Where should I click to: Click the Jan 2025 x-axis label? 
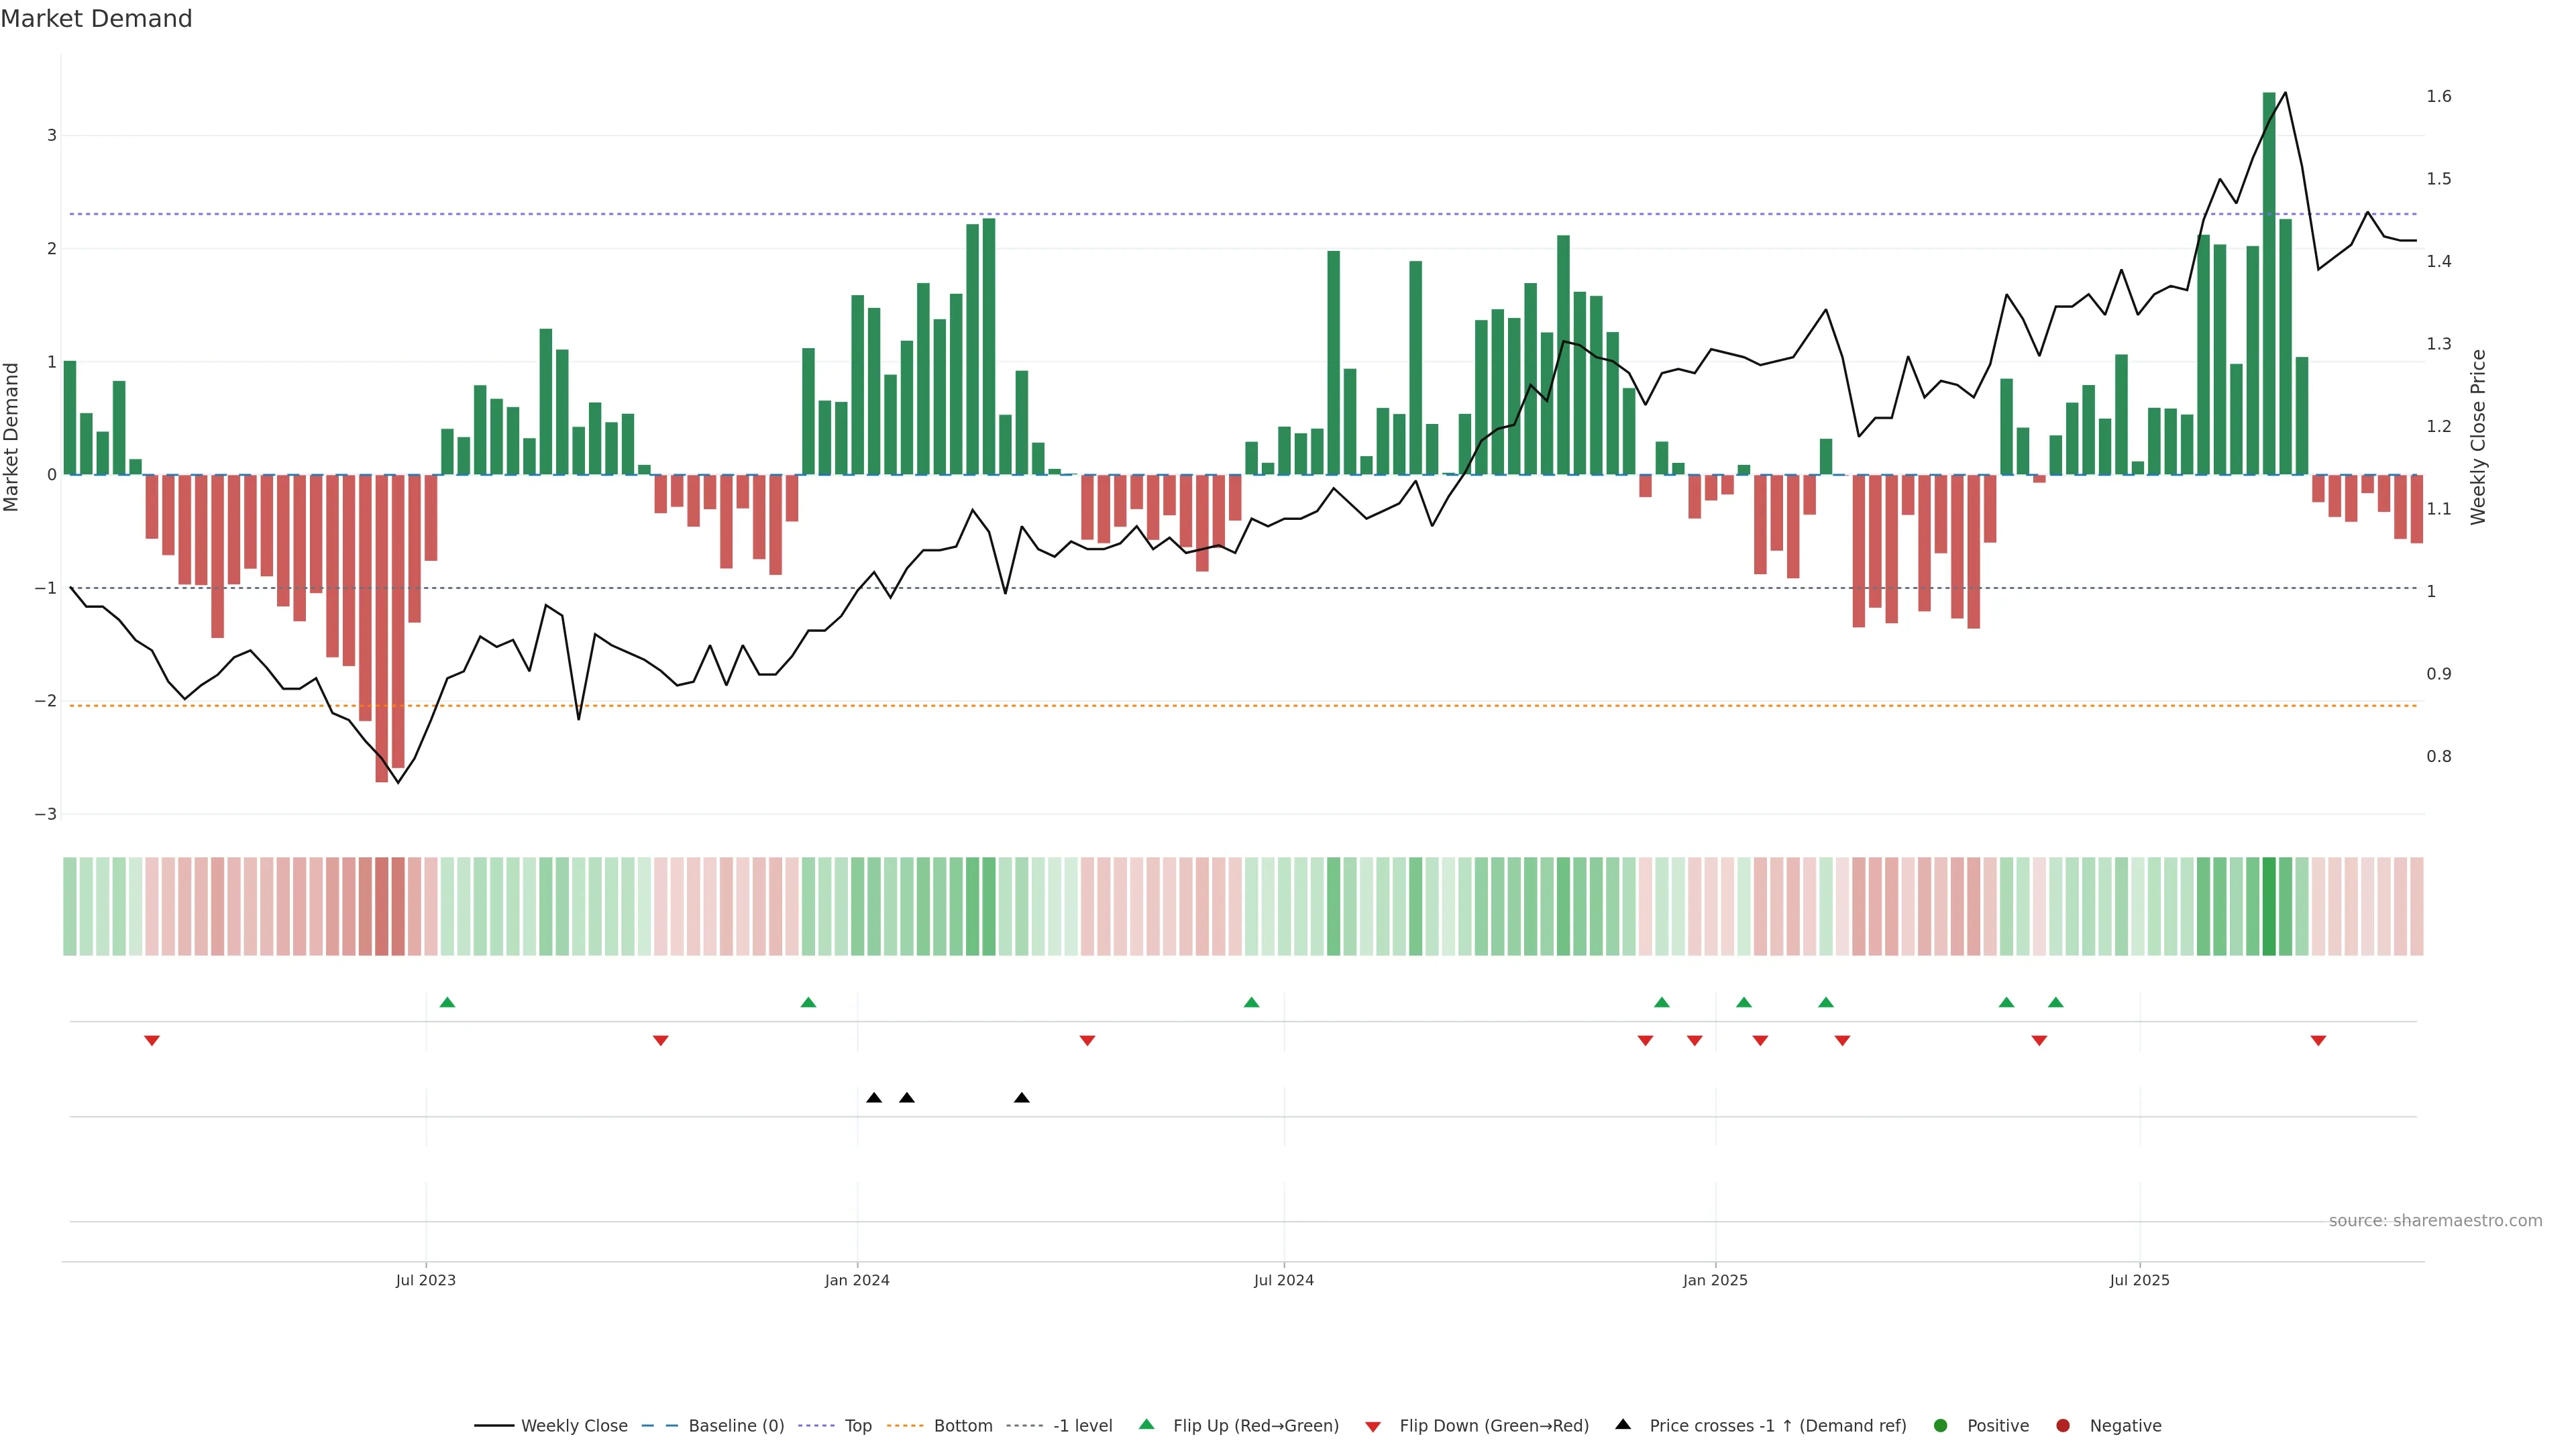(1715, 1280)
